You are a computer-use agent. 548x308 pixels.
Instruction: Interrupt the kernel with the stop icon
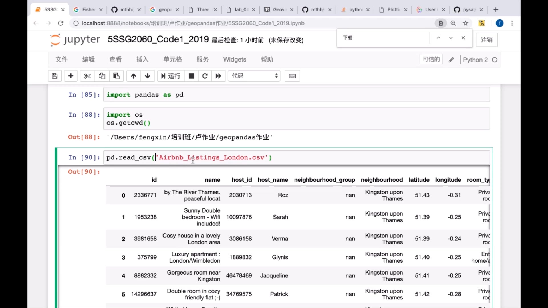click(191, 76)
